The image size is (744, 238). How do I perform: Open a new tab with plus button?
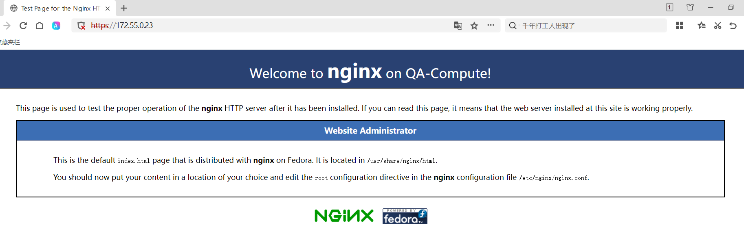(x=124, y=8)
